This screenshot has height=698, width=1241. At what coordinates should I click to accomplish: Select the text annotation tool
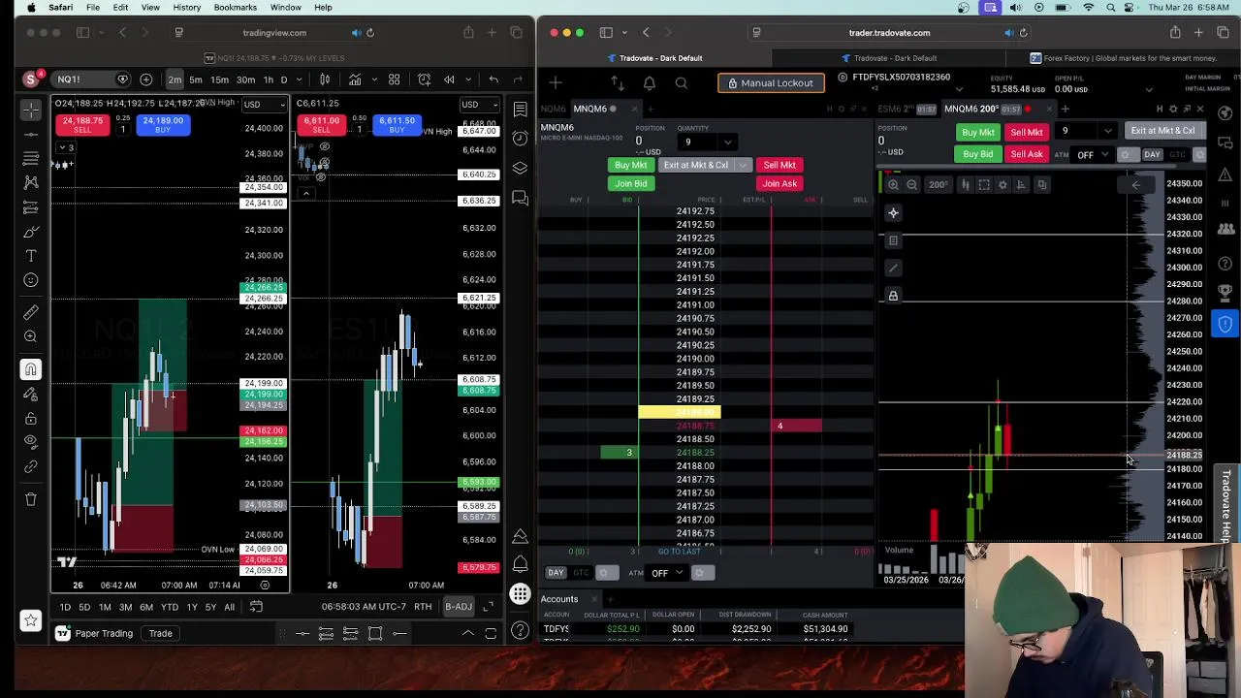point(31,256)
